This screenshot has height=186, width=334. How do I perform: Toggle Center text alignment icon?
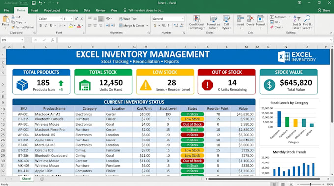pos(95,25)
